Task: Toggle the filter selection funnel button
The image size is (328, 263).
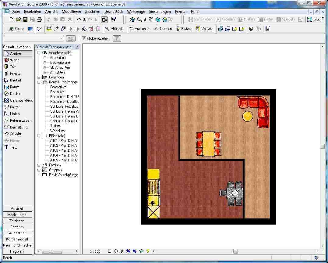Action: (x=117, y=38)
